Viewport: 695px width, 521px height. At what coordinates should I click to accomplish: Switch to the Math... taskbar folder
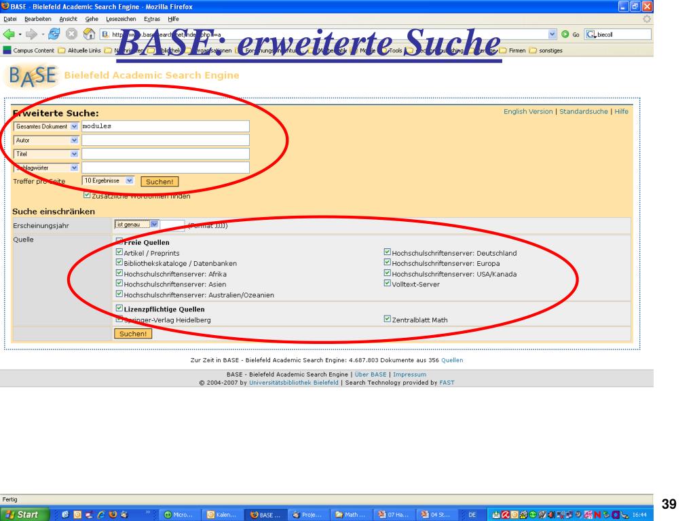(x=350, y=514)
